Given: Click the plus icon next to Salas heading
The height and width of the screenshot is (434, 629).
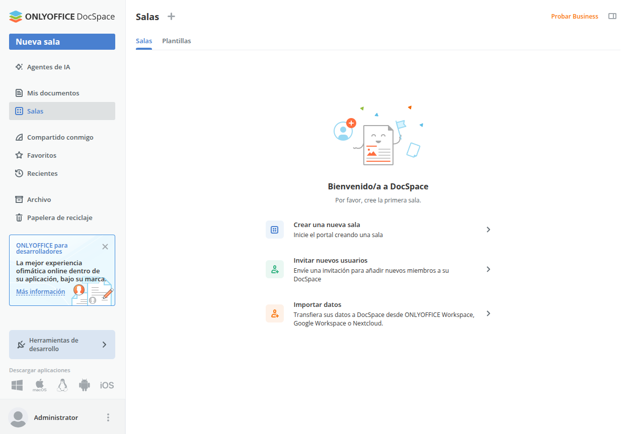Looking at the screenshot, I should (171, 17).
